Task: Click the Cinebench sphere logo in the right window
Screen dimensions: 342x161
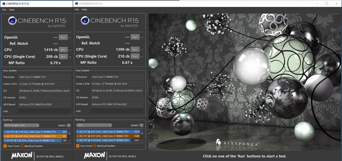Action: click(x=85, y=20)
